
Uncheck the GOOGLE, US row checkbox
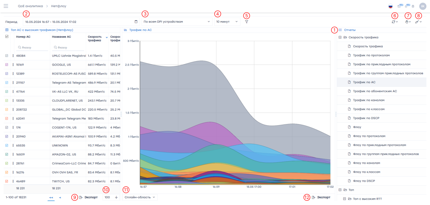click(7, 65)
